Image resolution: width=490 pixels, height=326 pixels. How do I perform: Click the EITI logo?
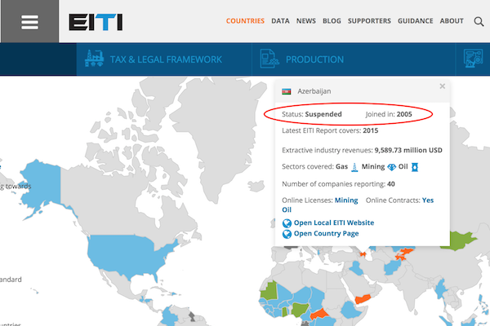coord(96,22)
